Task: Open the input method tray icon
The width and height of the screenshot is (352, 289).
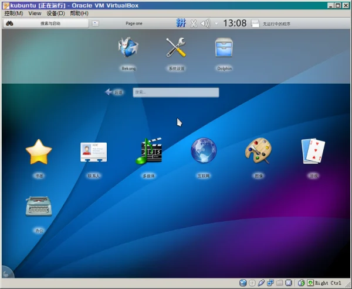Action: 181,23
